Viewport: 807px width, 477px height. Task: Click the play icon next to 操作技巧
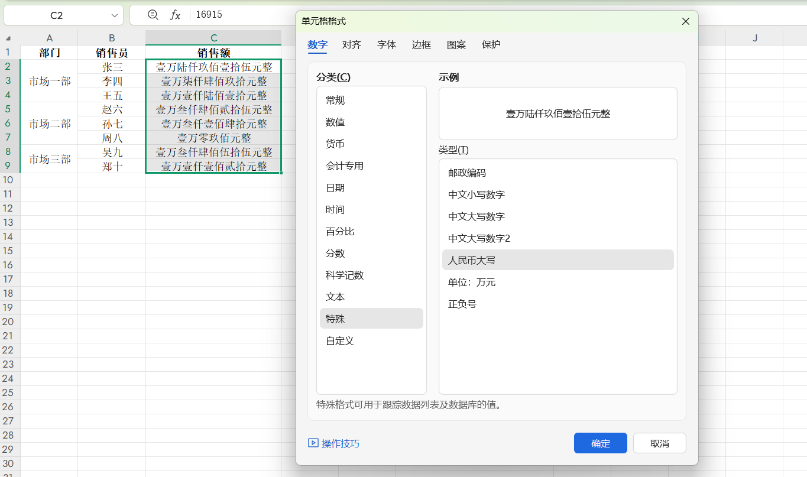point(312,443)
